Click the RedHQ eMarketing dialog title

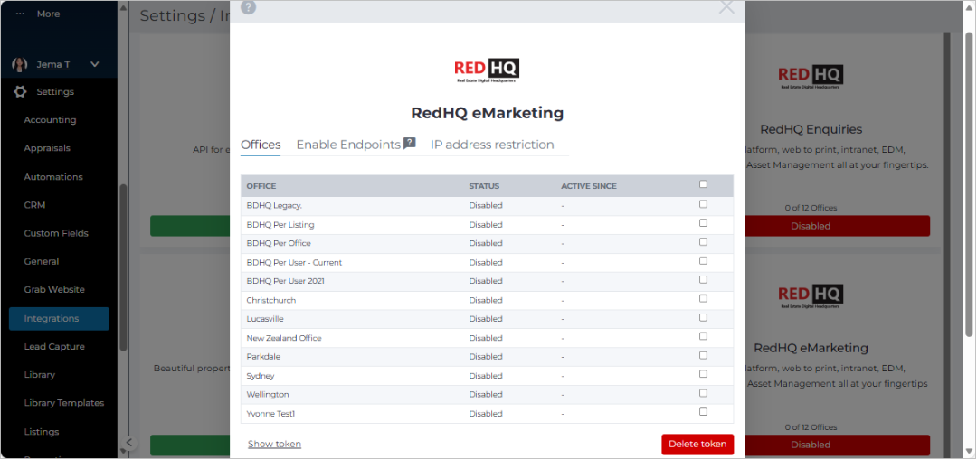click(488, 113)
